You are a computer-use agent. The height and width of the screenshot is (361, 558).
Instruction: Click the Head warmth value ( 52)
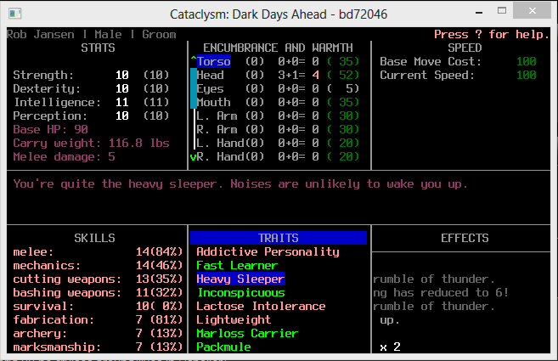coord(343,75)
